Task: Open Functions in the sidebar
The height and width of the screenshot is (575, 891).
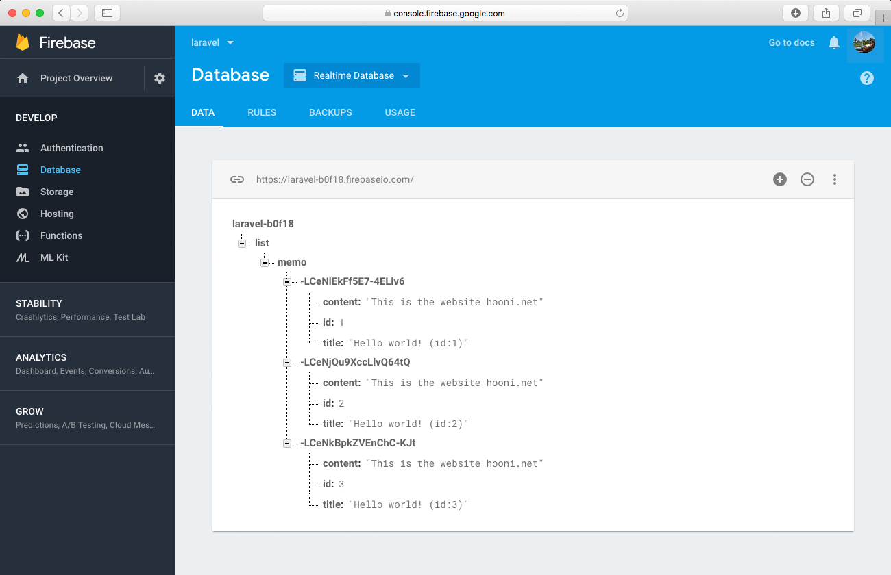Action: tap(61, 235)
